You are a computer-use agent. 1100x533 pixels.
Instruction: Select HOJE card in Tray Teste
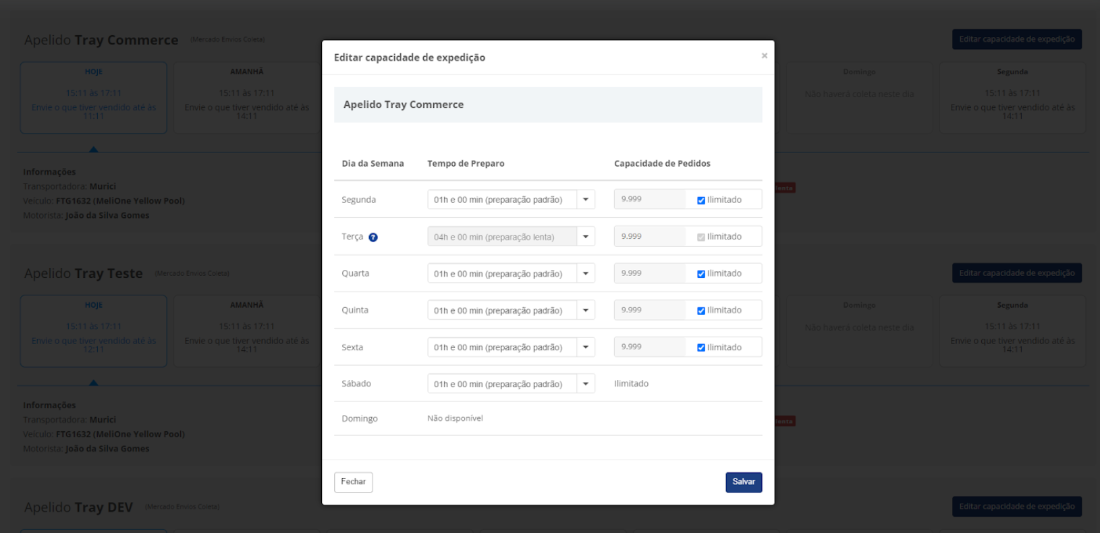click(94, 331)
